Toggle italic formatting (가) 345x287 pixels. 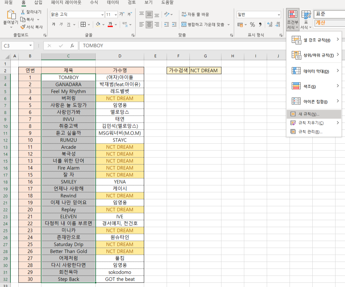[61, 24]
